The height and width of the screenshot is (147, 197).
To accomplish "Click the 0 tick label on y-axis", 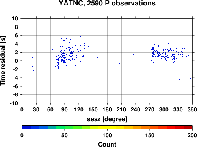I will (x=17, y=61).
